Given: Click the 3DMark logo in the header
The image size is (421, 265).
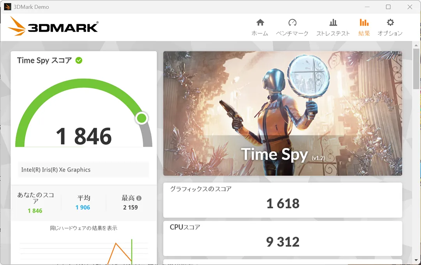Looking at the screenshot, I should pyautogui.click(x=53, y=26).
